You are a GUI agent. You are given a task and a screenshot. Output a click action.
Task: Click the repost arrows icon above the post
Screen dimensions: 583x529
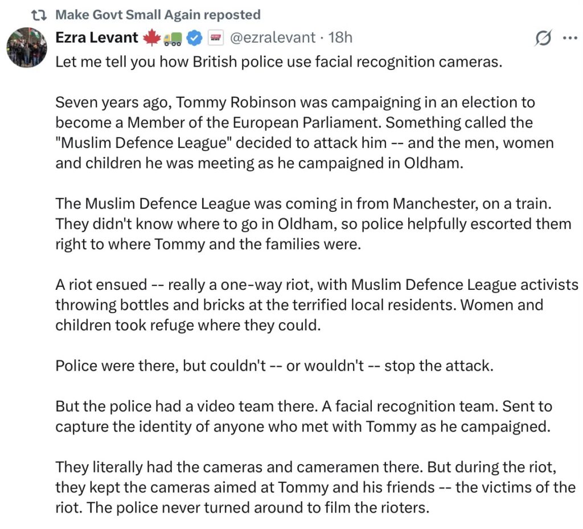click(x=39, y=15)
